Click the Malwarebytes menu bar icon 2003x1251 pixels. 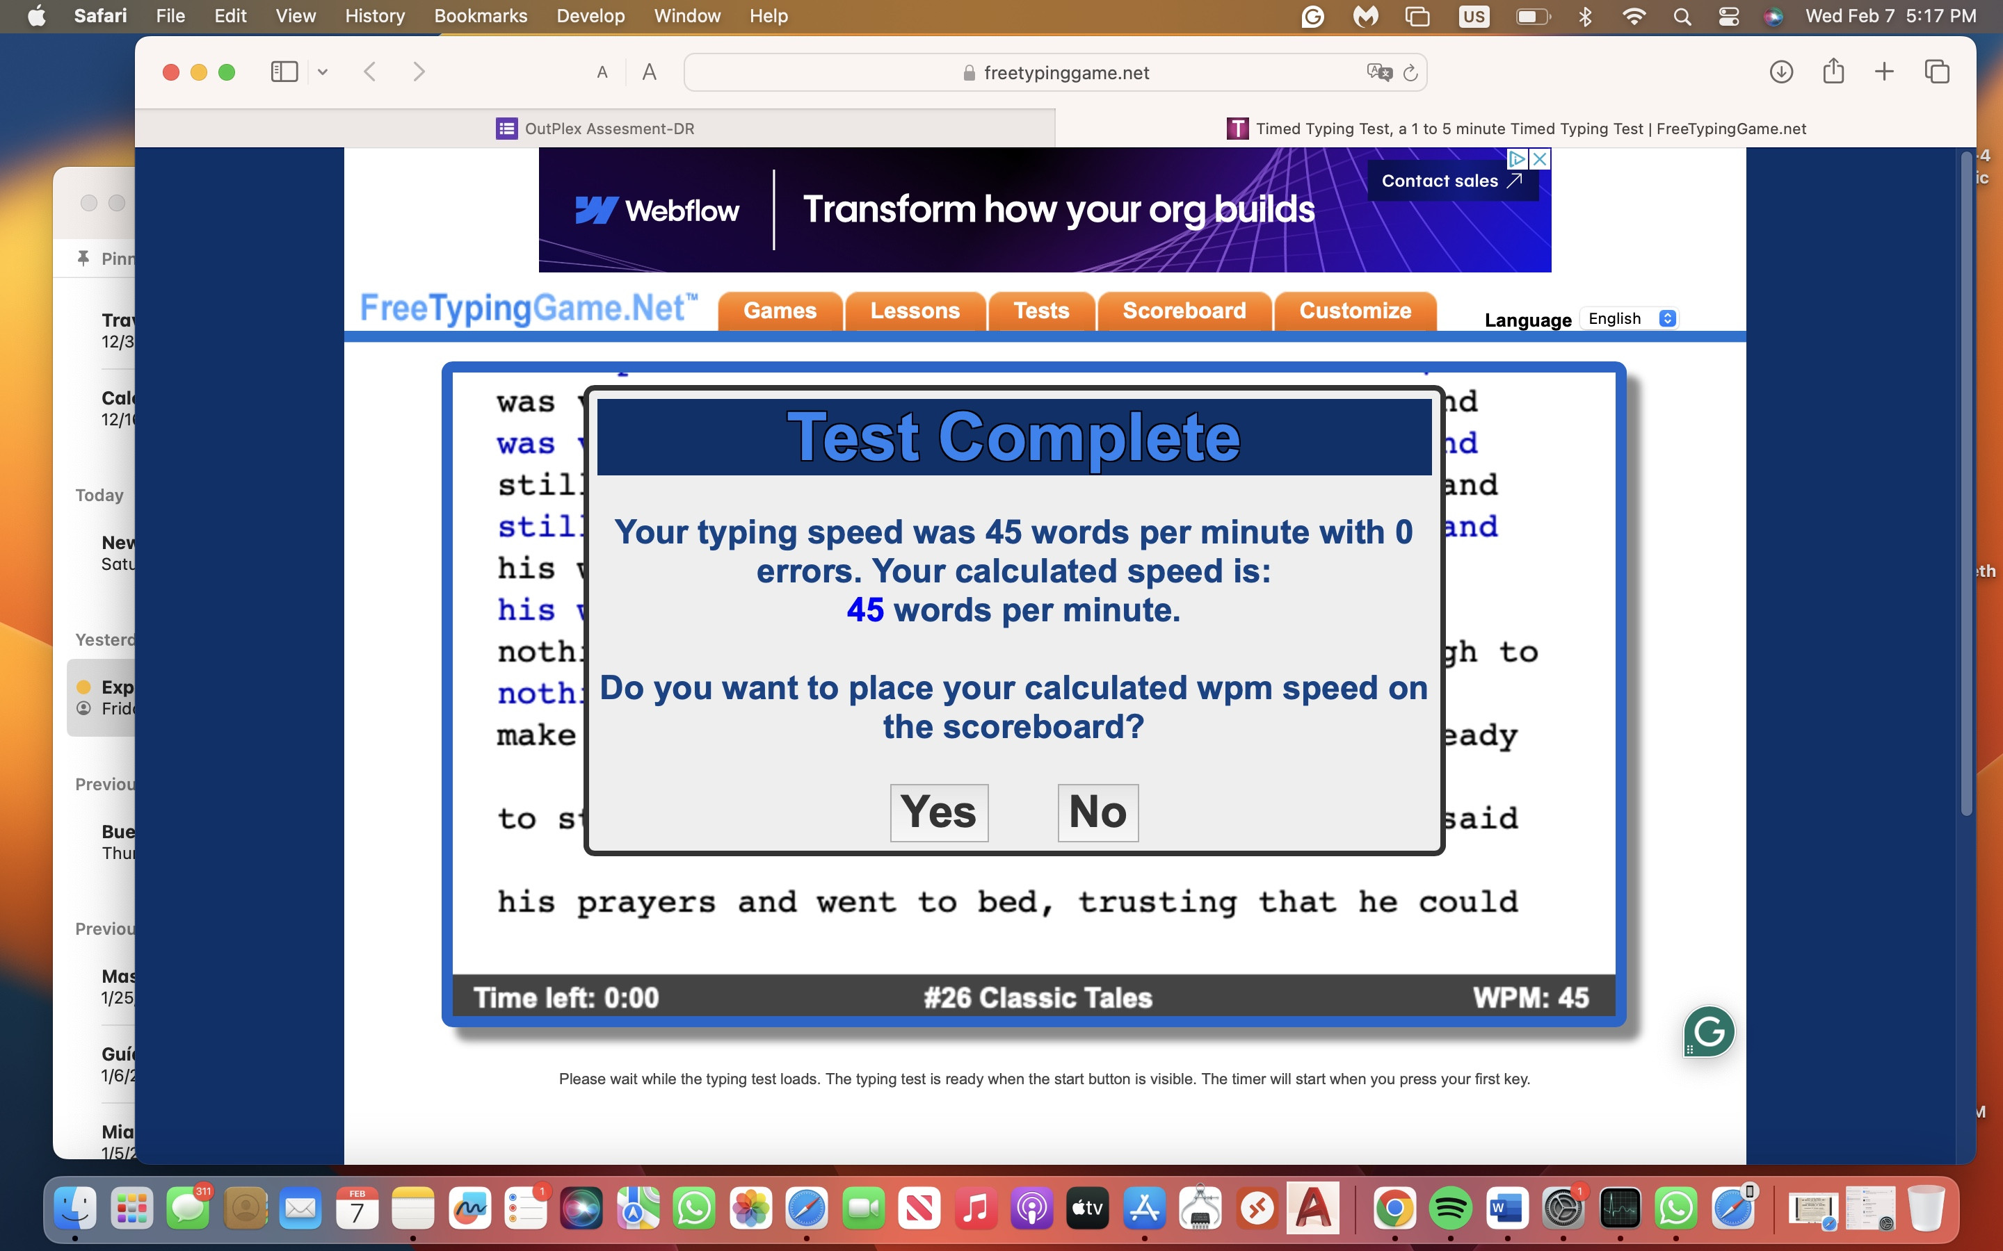pos(1366,17)
